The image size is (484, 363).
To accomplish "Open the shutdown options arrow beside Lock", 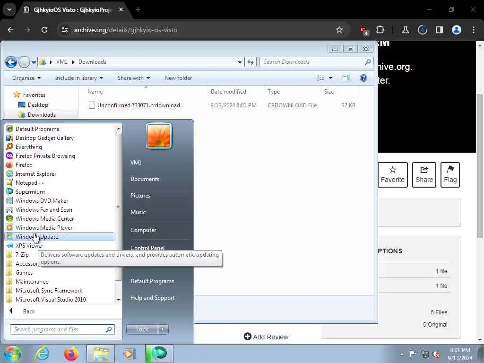I will 163,329.
